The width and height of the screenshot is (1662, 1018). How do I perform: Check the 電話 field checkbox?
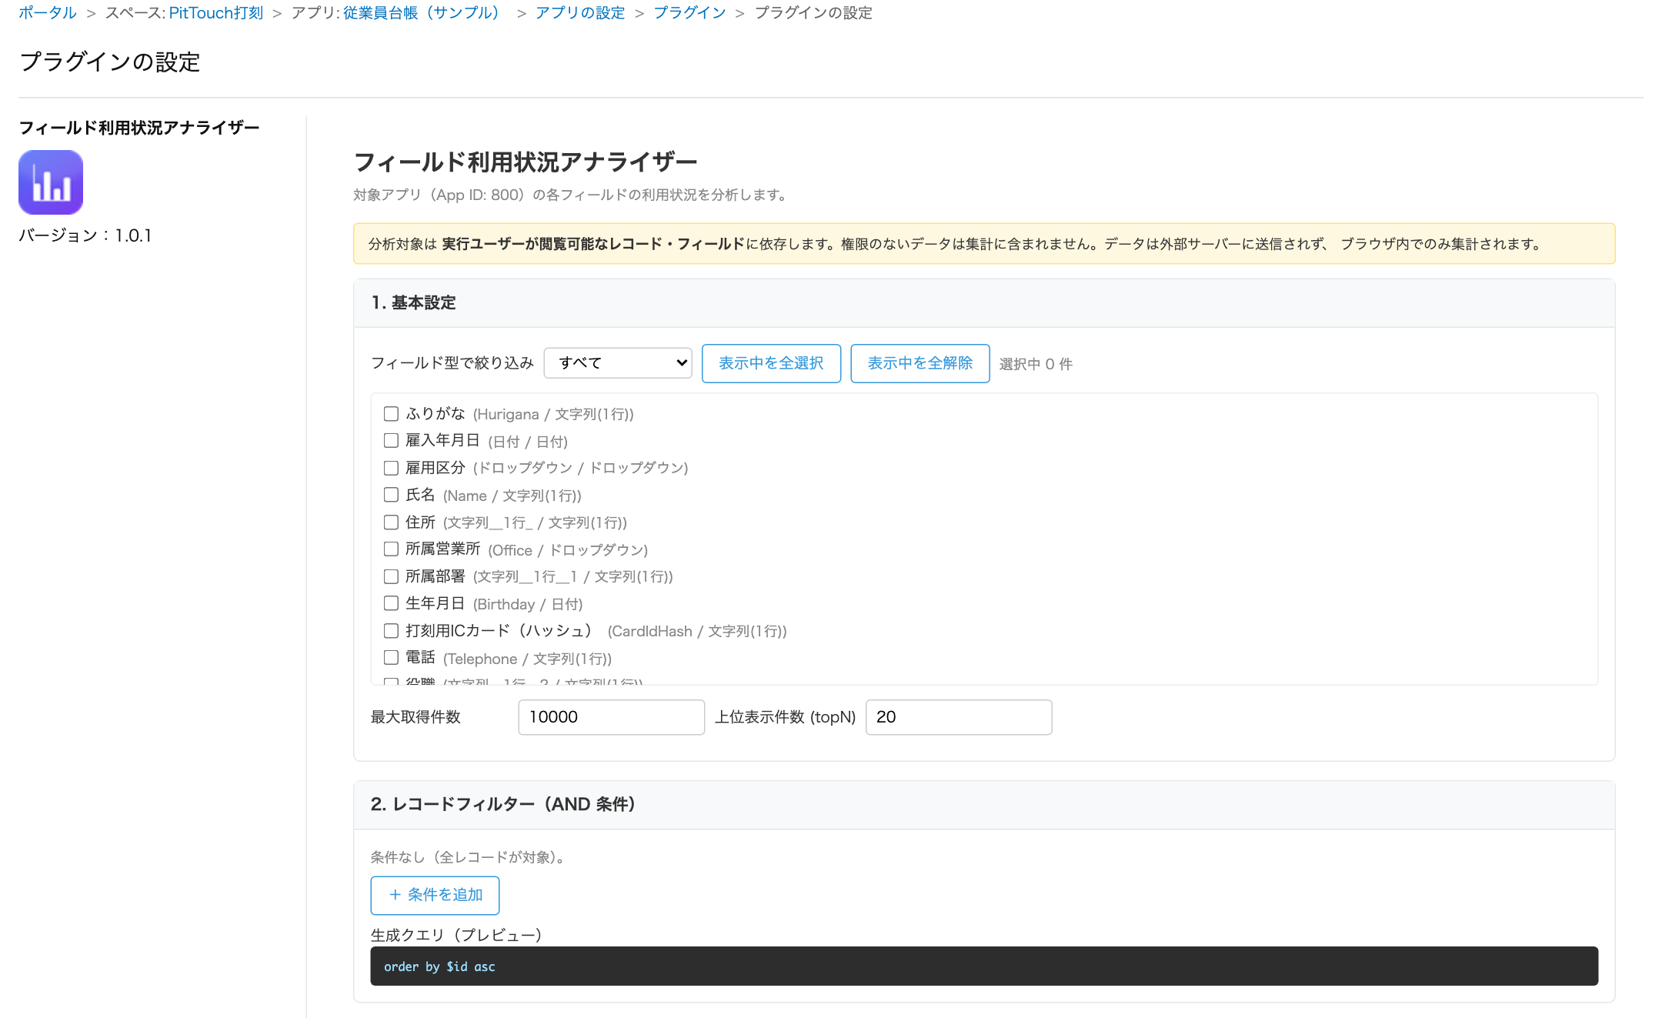(x=391, y=658)
